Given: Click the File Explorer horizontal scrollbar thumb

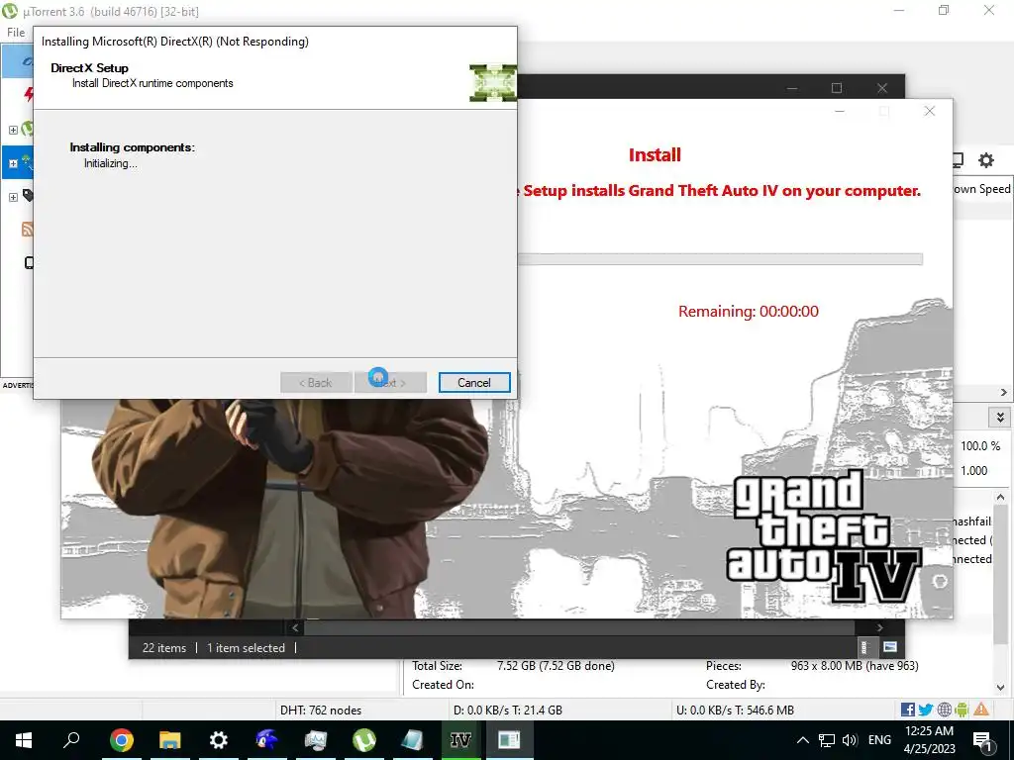Looking at the screenshot, I should click(579, 627).
